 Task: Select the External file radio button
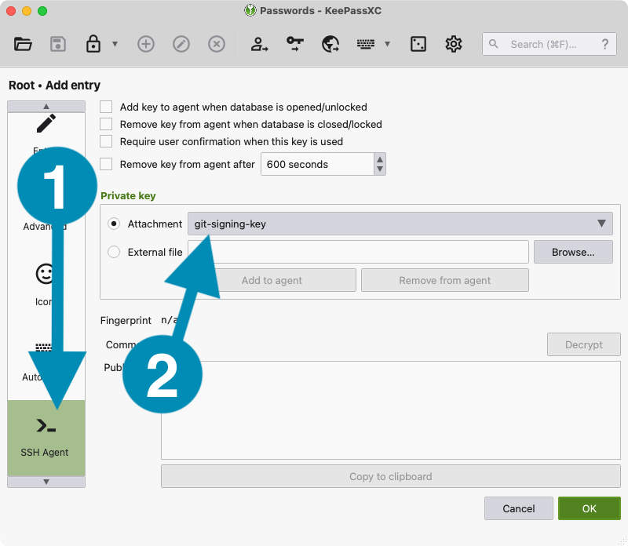click(x=114, y=252)
